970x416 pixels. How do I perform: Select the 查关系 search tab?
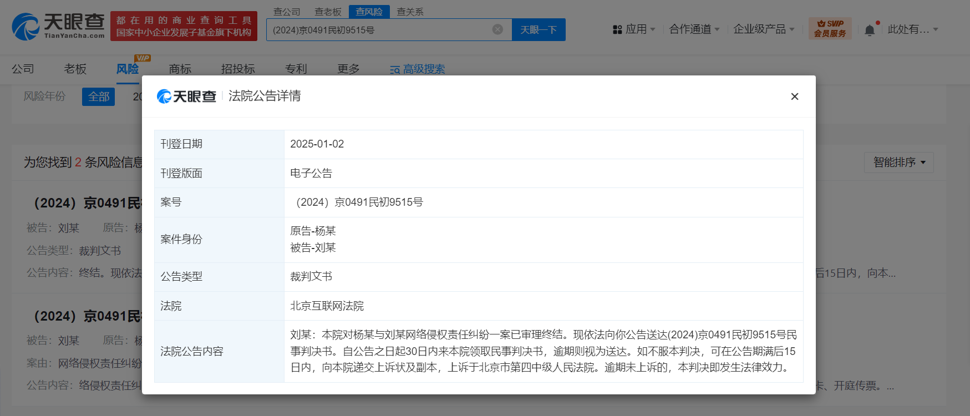[x=410, y=12]
